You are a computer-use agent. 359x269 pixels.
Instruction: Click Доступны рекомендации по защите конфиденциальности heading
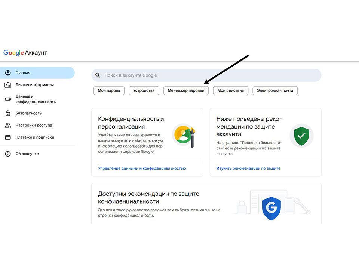[x=148, y=197]
